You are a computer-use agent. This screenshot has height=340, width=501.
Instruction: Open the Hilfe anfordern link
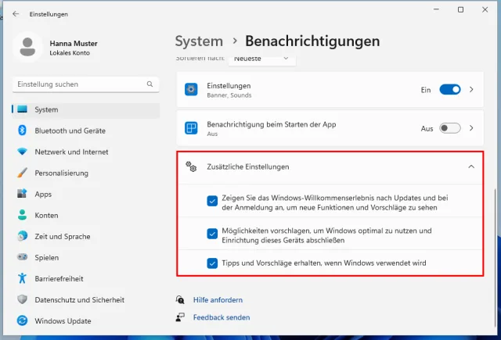click(218, 299)
